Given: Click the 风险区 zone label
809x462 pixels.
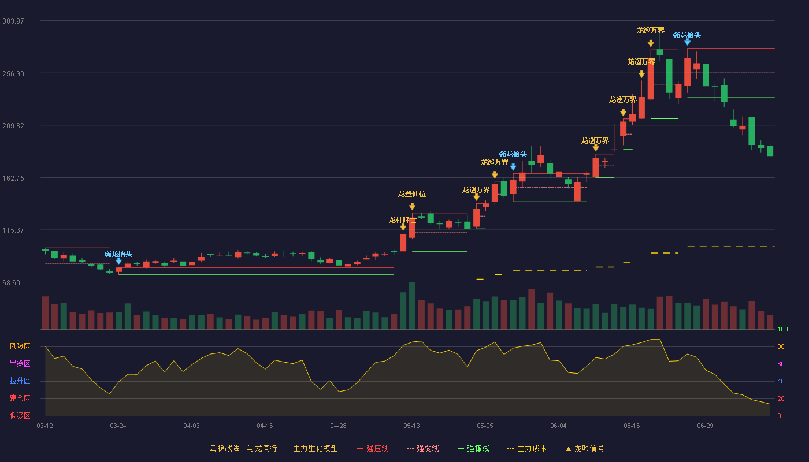Looking at the screenshot, I should (x=20, y=346).
